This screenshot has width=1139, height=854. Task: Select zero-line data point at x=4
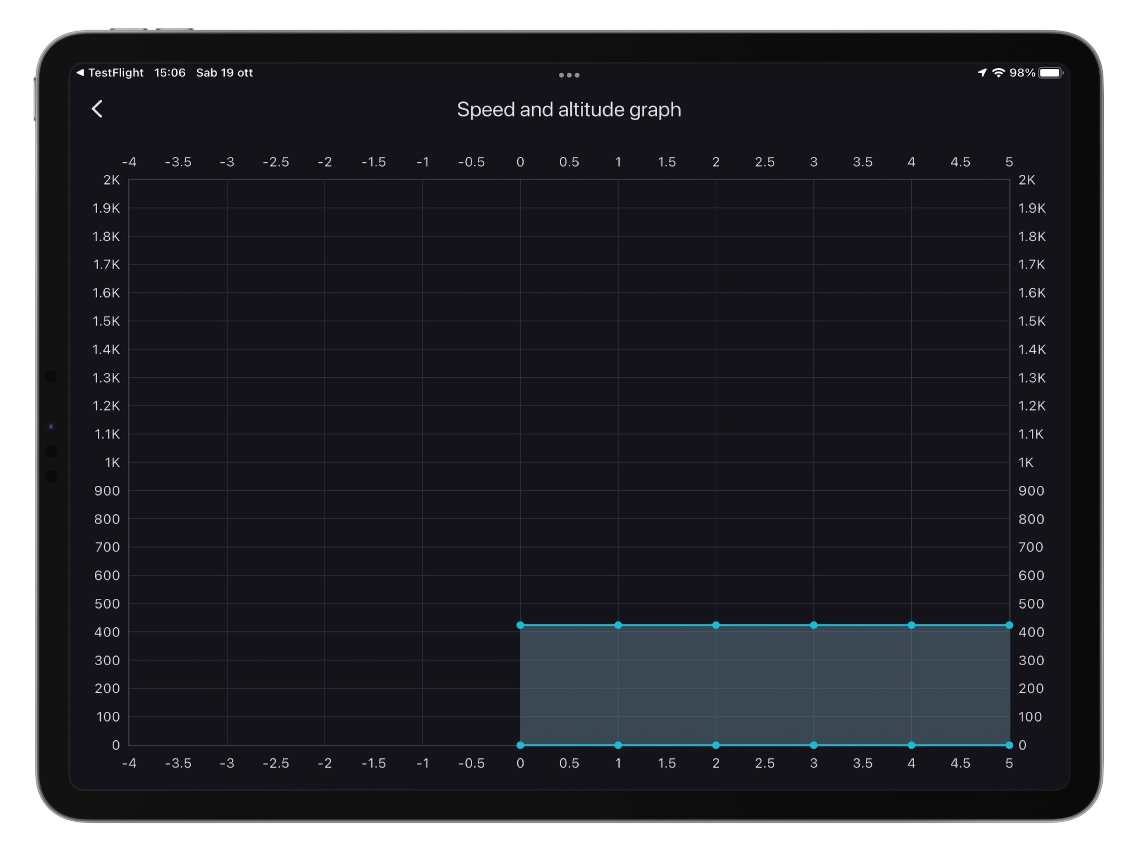pos(911,745)
